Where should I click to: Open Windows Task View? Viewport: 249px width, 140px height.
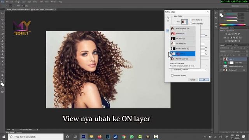[x=75, y=136]
